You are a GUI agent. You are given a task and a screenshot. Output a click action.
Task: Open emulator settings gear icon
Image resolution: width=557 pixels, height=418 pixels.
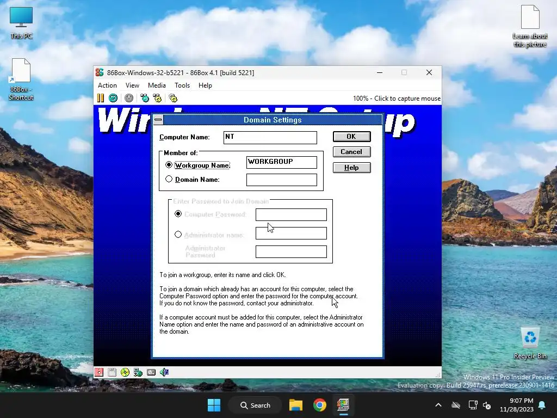(173, 98)
